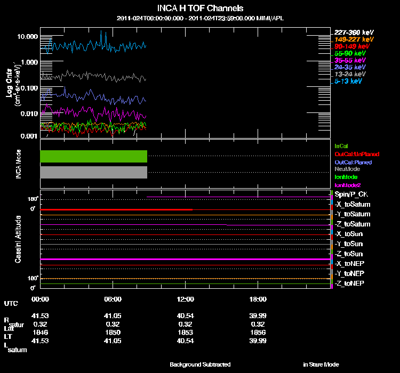
Task: Click the gray bar in INCA Mode panel
Action: [93, 172]
